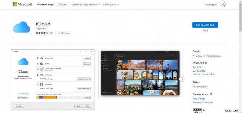Click Remove Extension button under Bookmarks

click(84, 79)
